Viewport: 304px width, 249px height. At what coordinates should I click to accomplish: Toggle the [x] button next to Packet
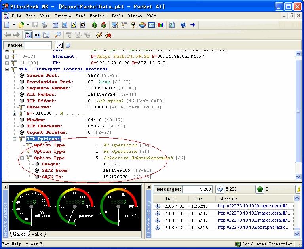tap(59, 45)
